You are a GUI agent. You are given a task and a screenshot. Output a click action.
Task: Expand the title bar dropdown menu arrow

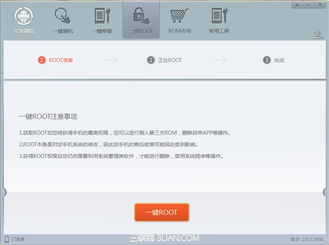pos(297,5)
